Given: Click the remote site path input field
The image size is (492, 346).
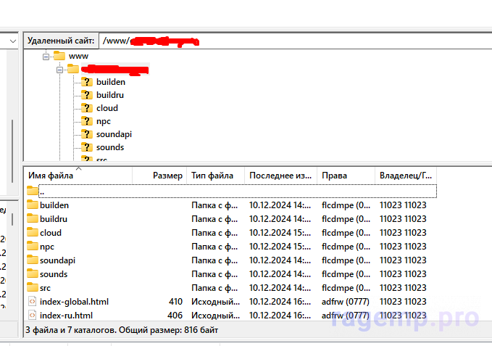Looking at the screenshot, I should pos(290,41).
